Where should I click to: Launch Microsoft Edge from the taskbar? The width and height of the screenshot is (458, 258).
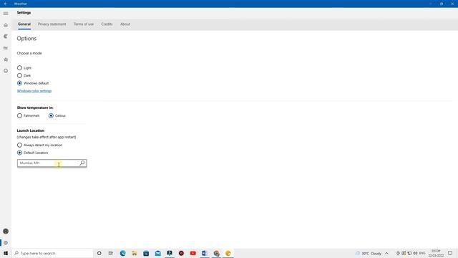(x=122, y=253)
